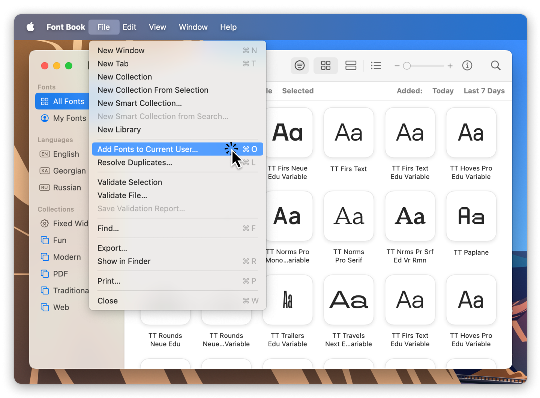This screenshot has height=398, width=540.
Task: Click TT Rounds Neue Edu label
Action: (x=165, y=340)
